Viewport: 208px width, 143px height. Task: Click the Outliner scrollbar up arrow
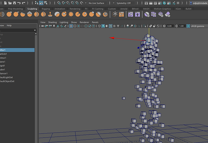point(36,34)
